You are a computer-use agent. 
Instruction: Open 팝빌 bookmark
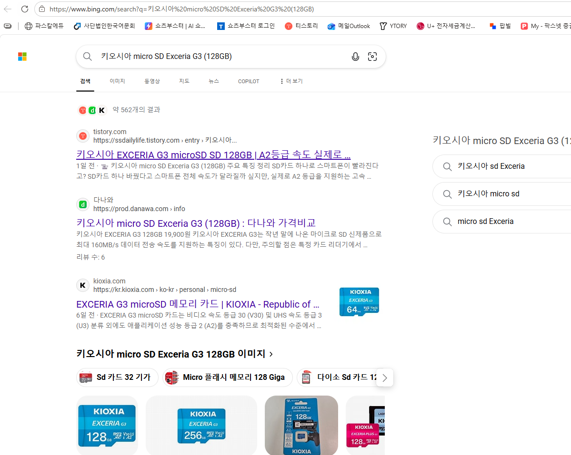(500, 26)
